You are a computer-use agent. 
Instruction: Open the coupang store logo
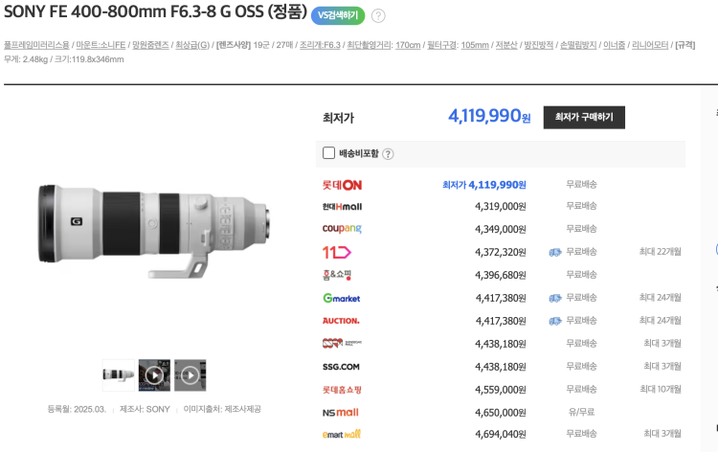click(342, 228)
